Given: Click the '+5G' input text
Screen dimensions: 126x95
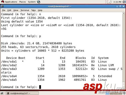Looking at the screenshot, I should tap(4, 29).
